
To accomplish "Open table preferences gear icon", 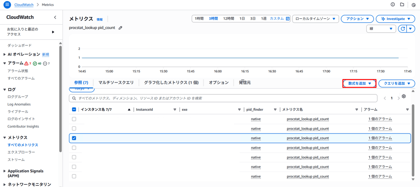I will click(x=404, y=96).
